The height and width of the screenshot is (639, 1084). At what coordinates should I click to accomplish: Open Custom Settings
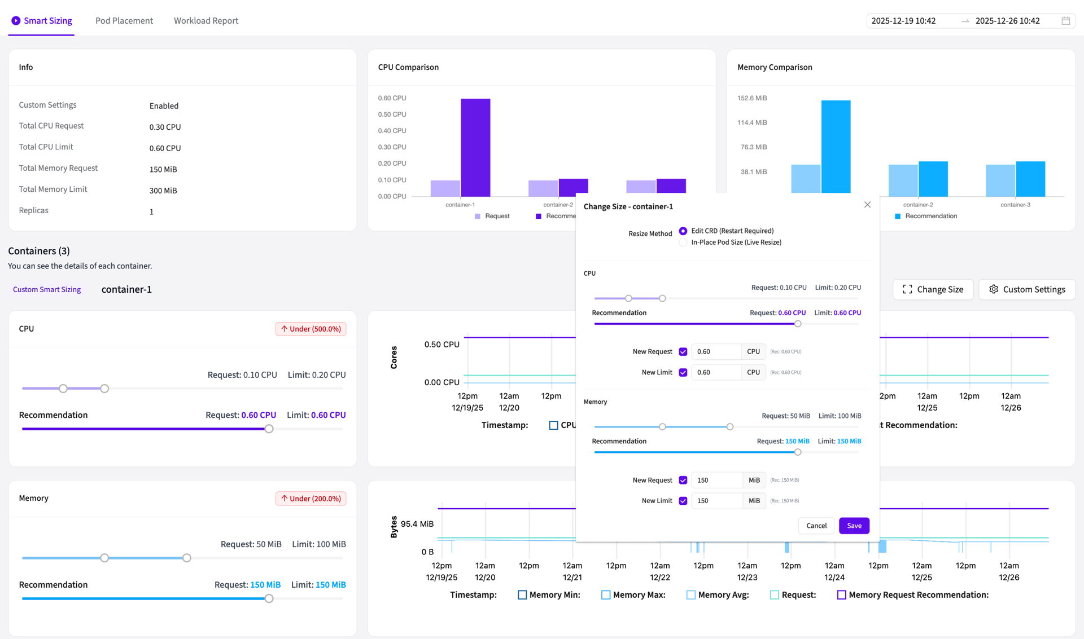coord(1027,289)
